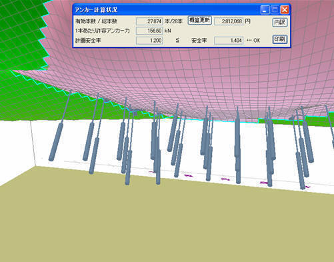
Task: Click the 計画安全率 field showing 1.200
Action: [149, 41]
